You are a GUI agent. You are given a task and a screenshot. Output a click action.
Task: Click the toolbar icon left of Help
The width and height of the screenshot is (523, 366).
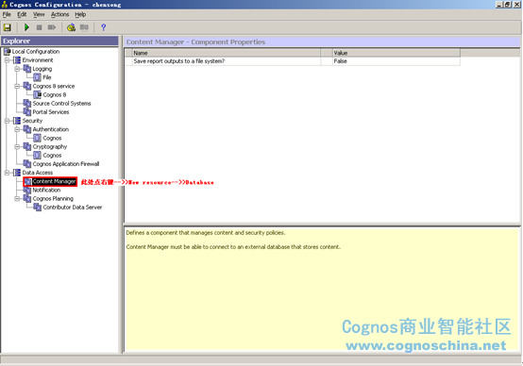[84, 27]
